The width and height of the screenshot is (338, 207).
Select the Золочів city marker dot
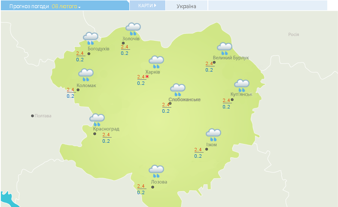123,43
